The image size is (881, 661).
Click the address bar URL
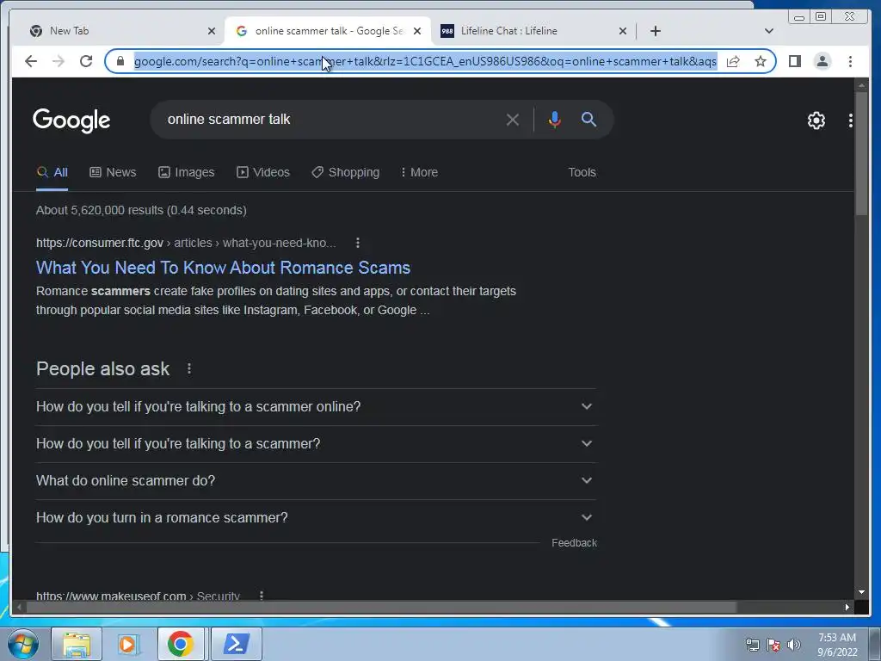(425, 61)
